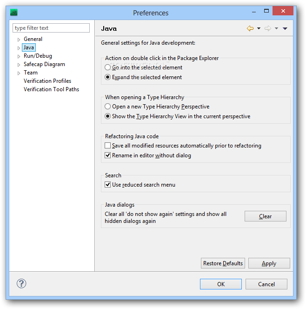306x309 pixels.
Task: Click the Apply button
Action: click(x=269, y=263)
